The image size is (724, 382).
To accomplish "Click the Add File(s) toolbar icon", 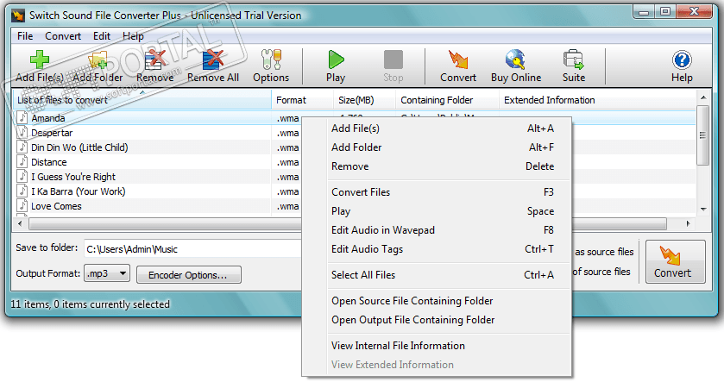I will click(x=40, y=65).
